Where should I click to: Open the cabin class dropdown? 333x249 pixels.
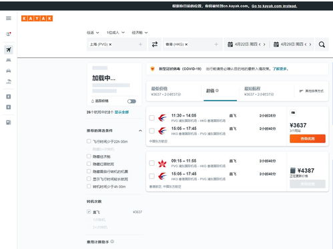[x=139, y=33]
